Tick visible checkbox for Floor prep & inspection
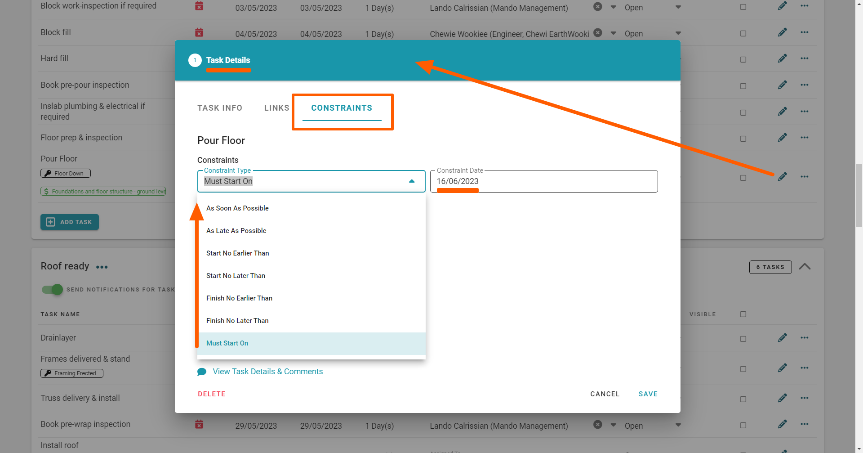This screenshot has height=453, width=863. coord(743,139)
